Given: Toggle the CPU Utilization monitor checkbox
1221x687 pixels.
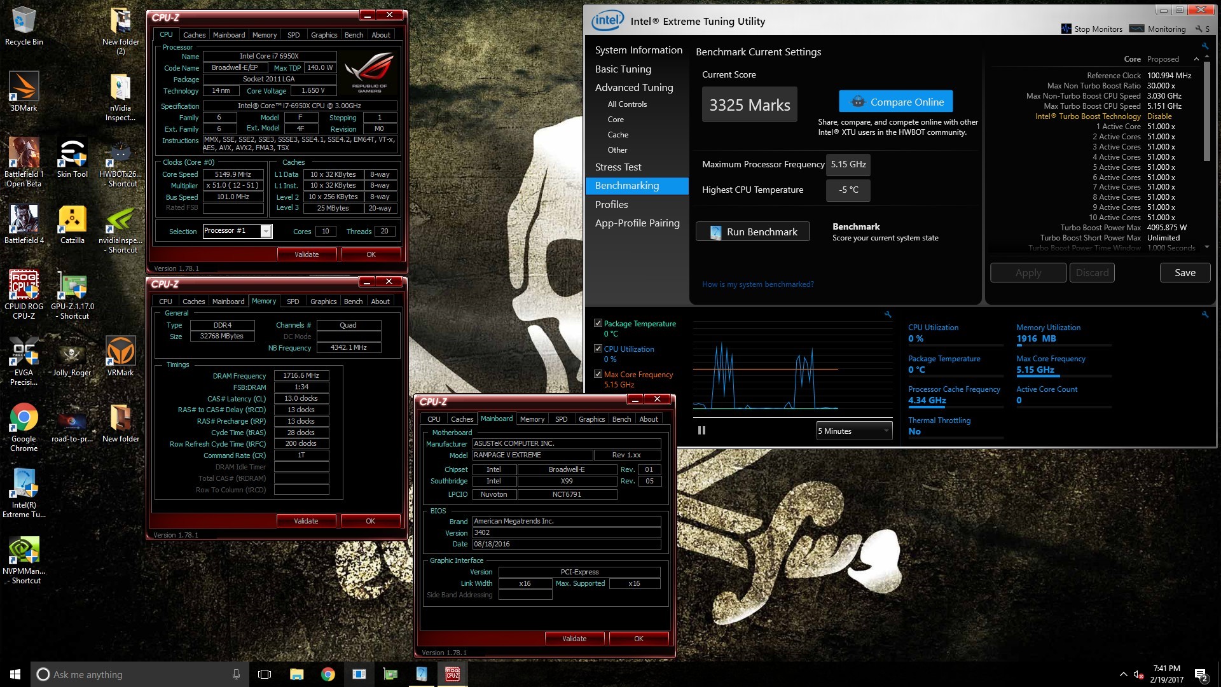Looking at the screenshot, I should (598, 349).
